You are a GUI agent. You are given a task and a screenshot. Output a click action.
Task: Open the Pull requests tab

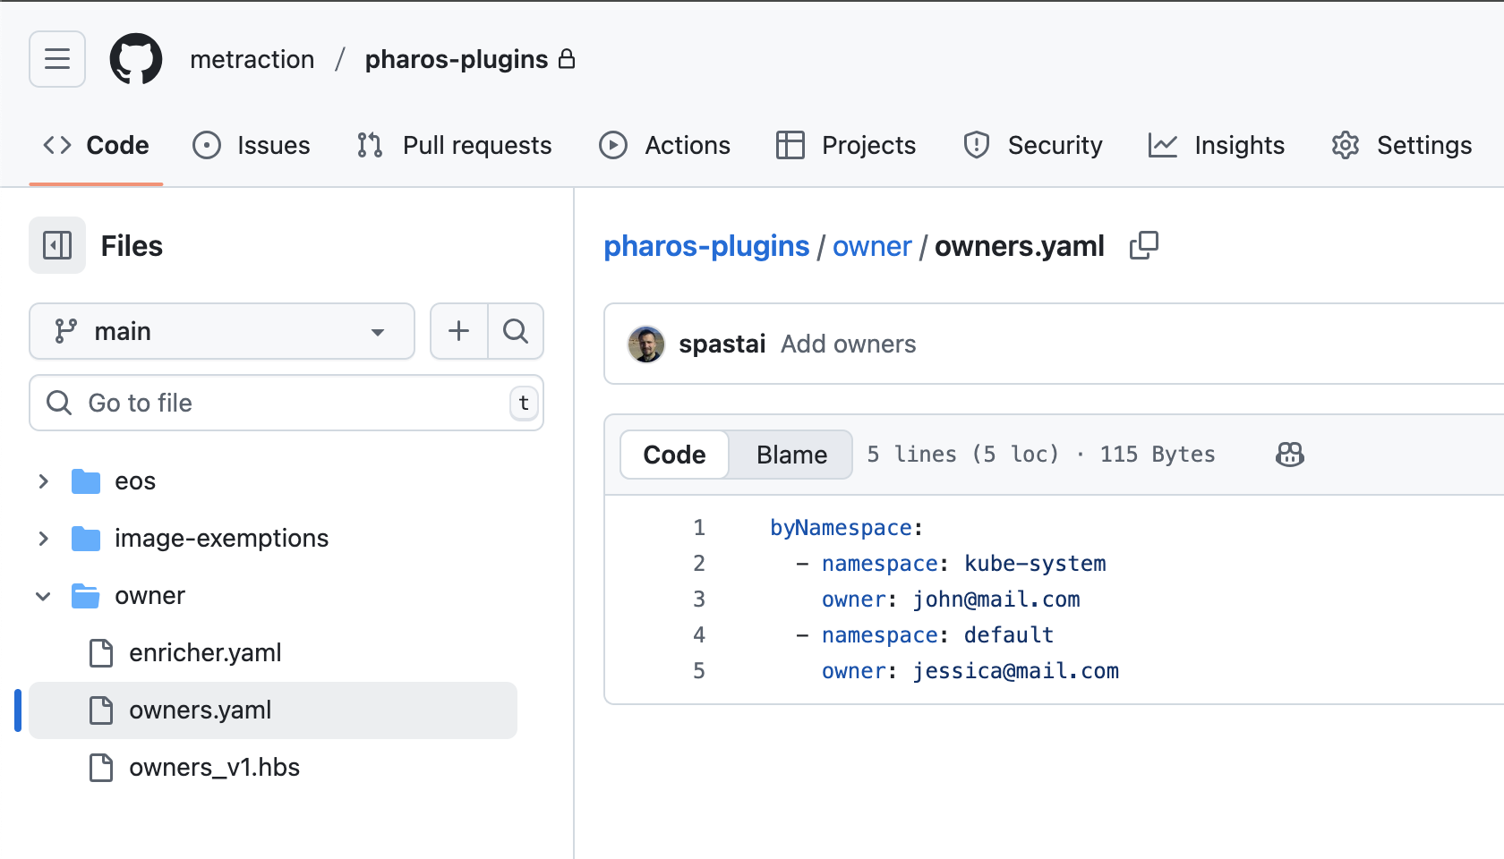(x=454, y=145)
